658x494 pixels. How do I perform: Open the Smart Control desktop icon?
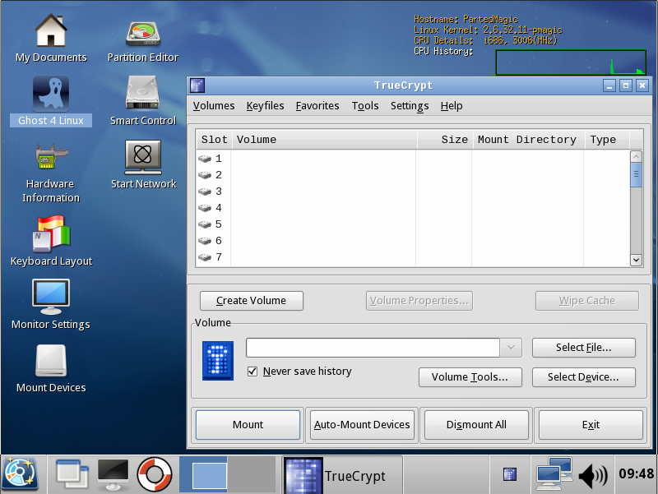coord(142,100)
